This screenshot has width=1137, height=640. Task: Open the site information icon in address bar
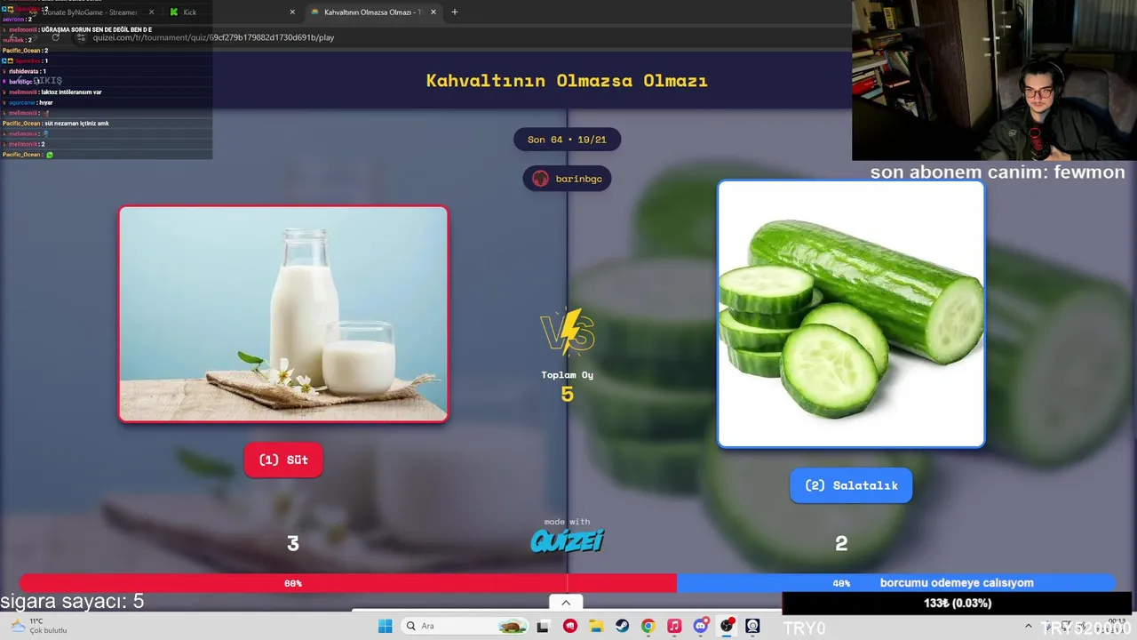[x=82, y=37]
